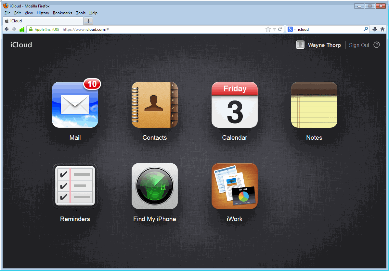Viewport: 389px width, 271px height.
Task: Click the green signal bars toolbar icon
Action: pos(22,29)
